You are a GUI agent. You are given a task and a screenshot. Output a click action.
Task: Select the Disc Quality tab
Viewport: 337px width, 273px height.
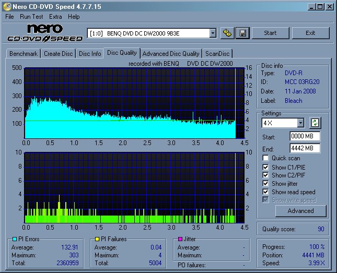122,53
